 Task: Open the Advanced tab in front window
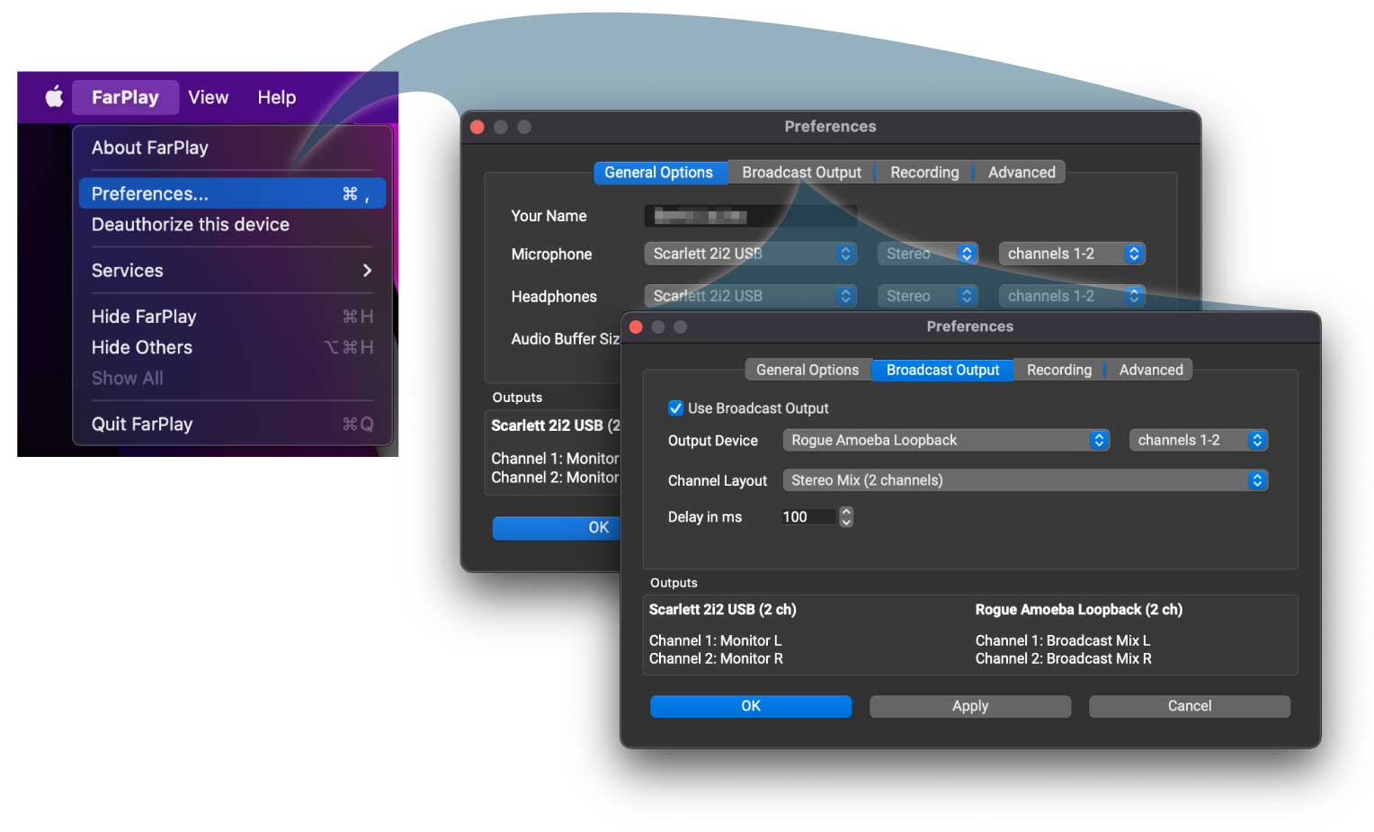point(1150,371)
